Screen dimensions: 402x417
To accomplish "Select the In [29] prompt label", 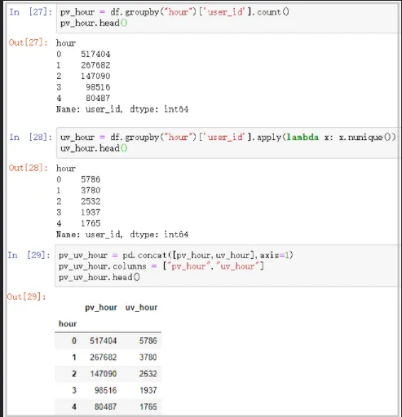I will pyautogui.click(x=29, y=255).
